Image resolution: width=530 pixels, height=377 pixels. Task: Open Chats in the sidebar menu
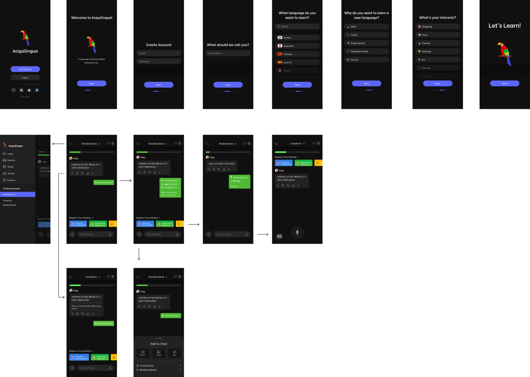[8, 154]
